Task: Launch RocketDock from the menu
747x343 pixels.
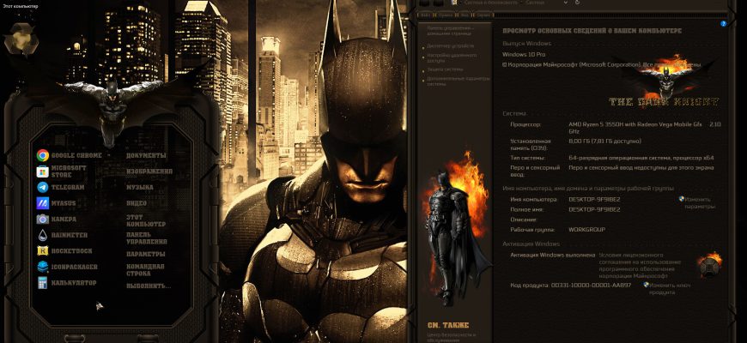Action: pyautogui.click(x=64, y=251)
